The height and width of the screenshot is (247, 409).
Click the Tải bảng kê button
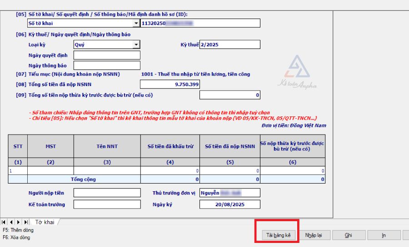[278, 235]
